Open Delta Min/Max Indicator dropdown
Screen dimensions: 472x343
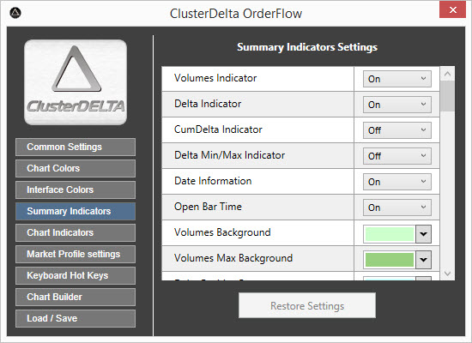tap(397, 156)
